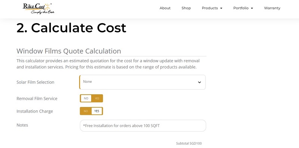
Task: Set Installation Charge to NO
Action: (x=86, y=111)
